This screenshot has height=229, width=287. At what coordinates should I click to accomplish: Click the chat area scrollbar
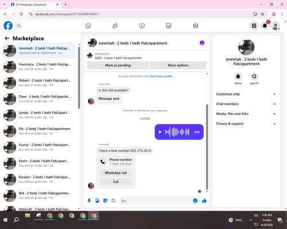pos(207,147)
